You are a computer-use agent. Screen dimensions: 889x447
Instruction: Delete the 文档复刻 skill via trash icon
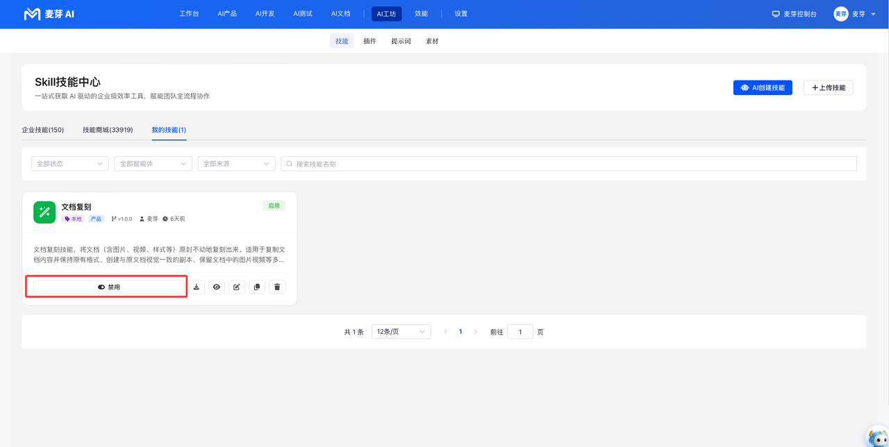click(x=277, y=287)
